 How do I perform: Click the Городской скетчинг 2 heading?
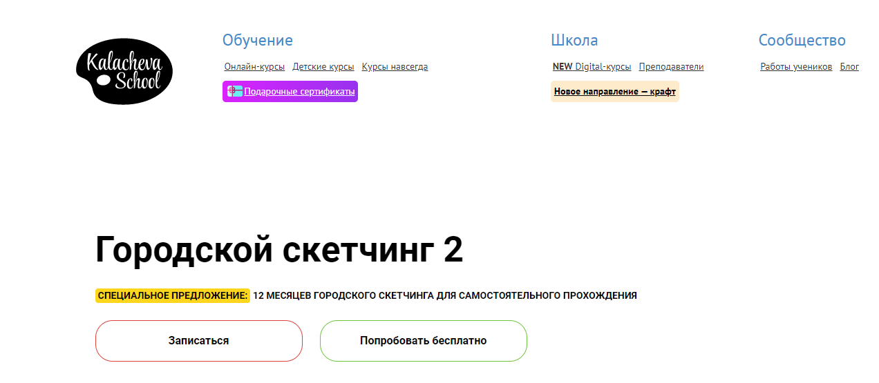[279, 249]
